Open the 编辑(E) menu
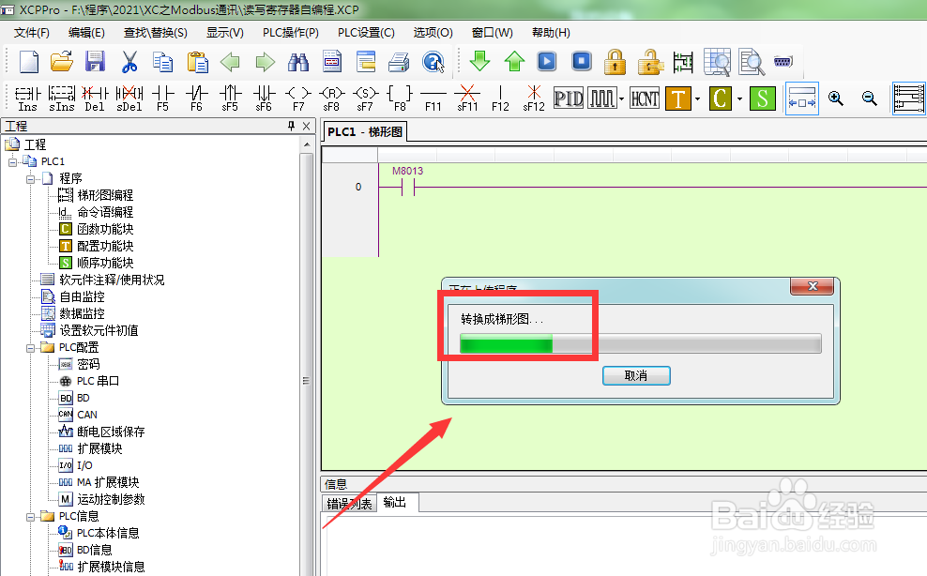The image size is (927, 576). [86, 33]
